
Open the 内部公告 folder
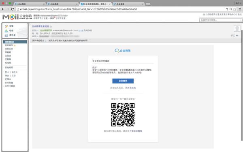[9, 49]
